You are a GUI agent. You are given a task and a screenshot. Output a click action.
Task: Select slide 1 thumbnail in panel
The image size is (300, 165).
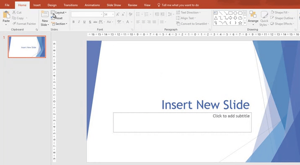27,46
